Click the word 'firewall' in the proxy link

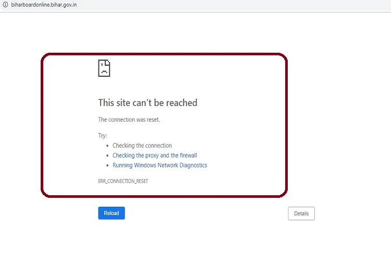point(188,156)
